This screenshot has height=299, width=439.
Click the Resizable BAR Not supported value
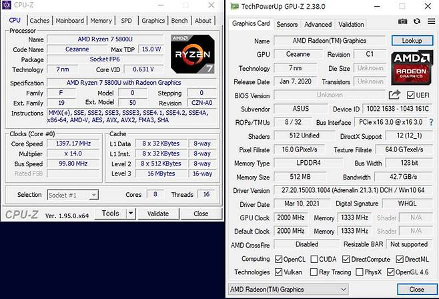click(409, 244)
